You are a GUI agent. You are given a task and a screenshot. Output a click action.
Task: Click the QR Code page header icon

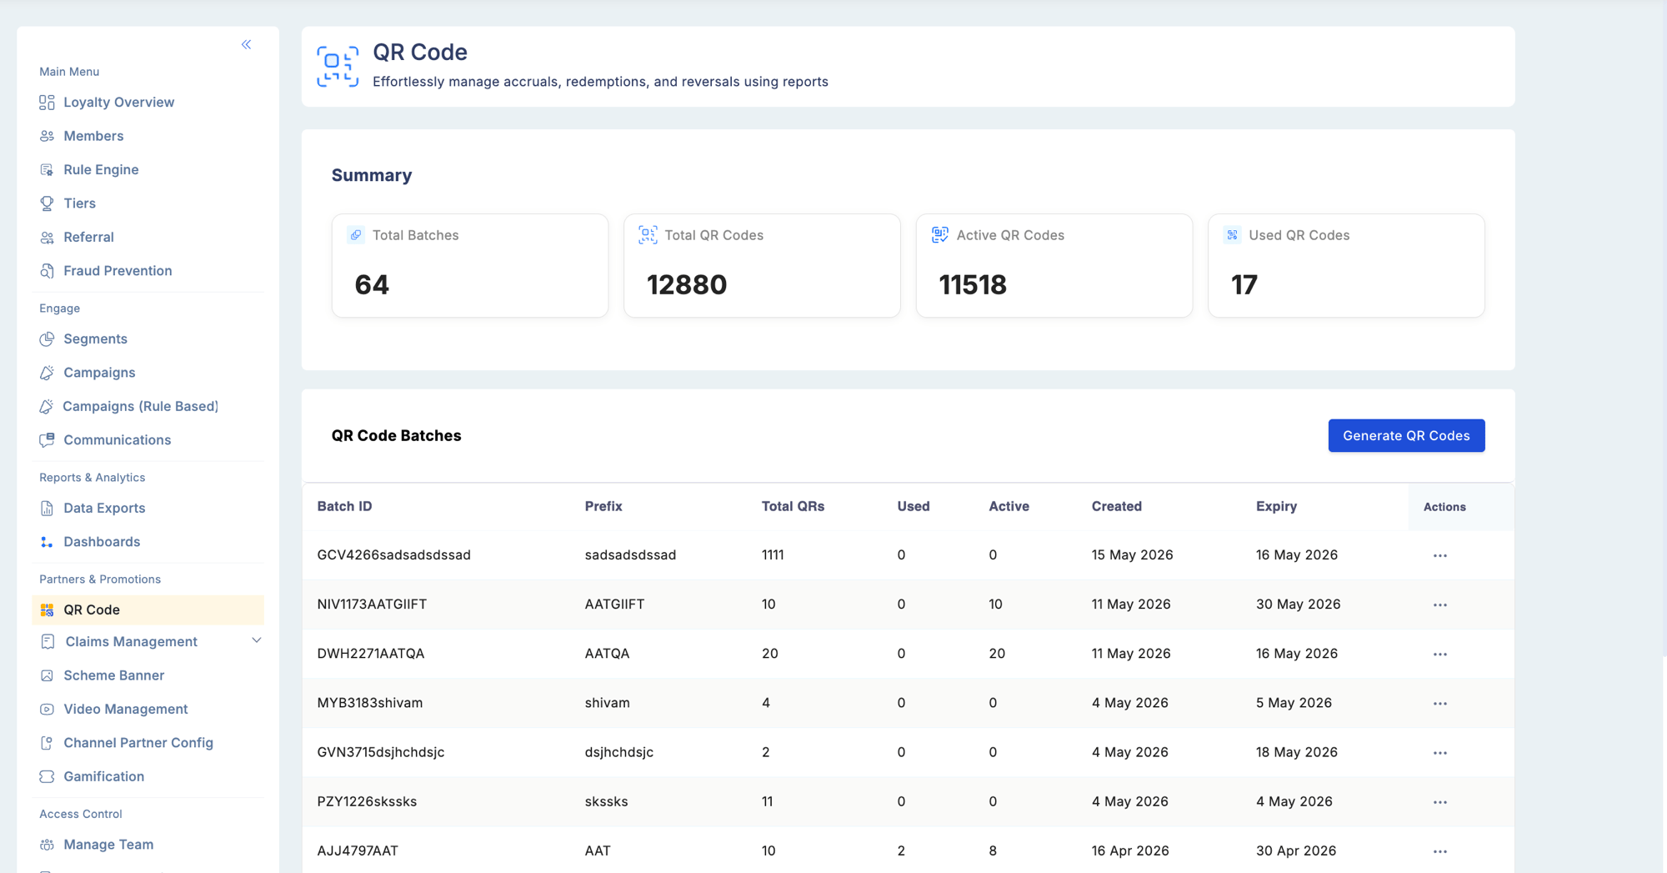click(x=338, y=67)
